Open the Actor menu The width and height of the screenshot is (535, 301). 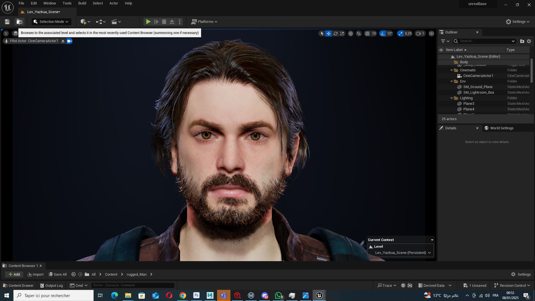(x=114, y=3)
